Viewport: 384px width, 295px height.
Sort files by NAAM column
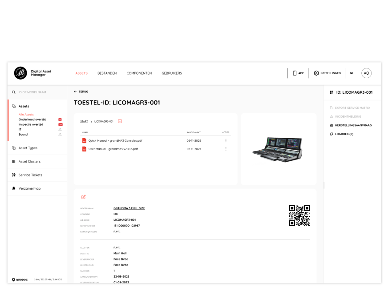point(85,132)
